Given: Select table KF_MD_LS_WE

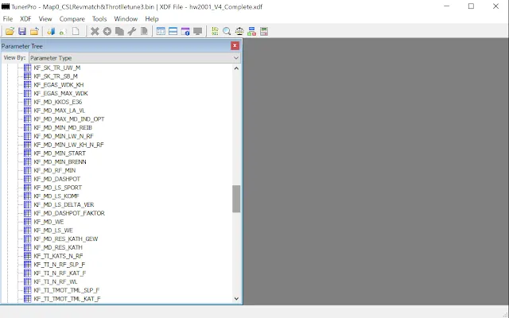Looking at the screenshot, I should (53, 231).
